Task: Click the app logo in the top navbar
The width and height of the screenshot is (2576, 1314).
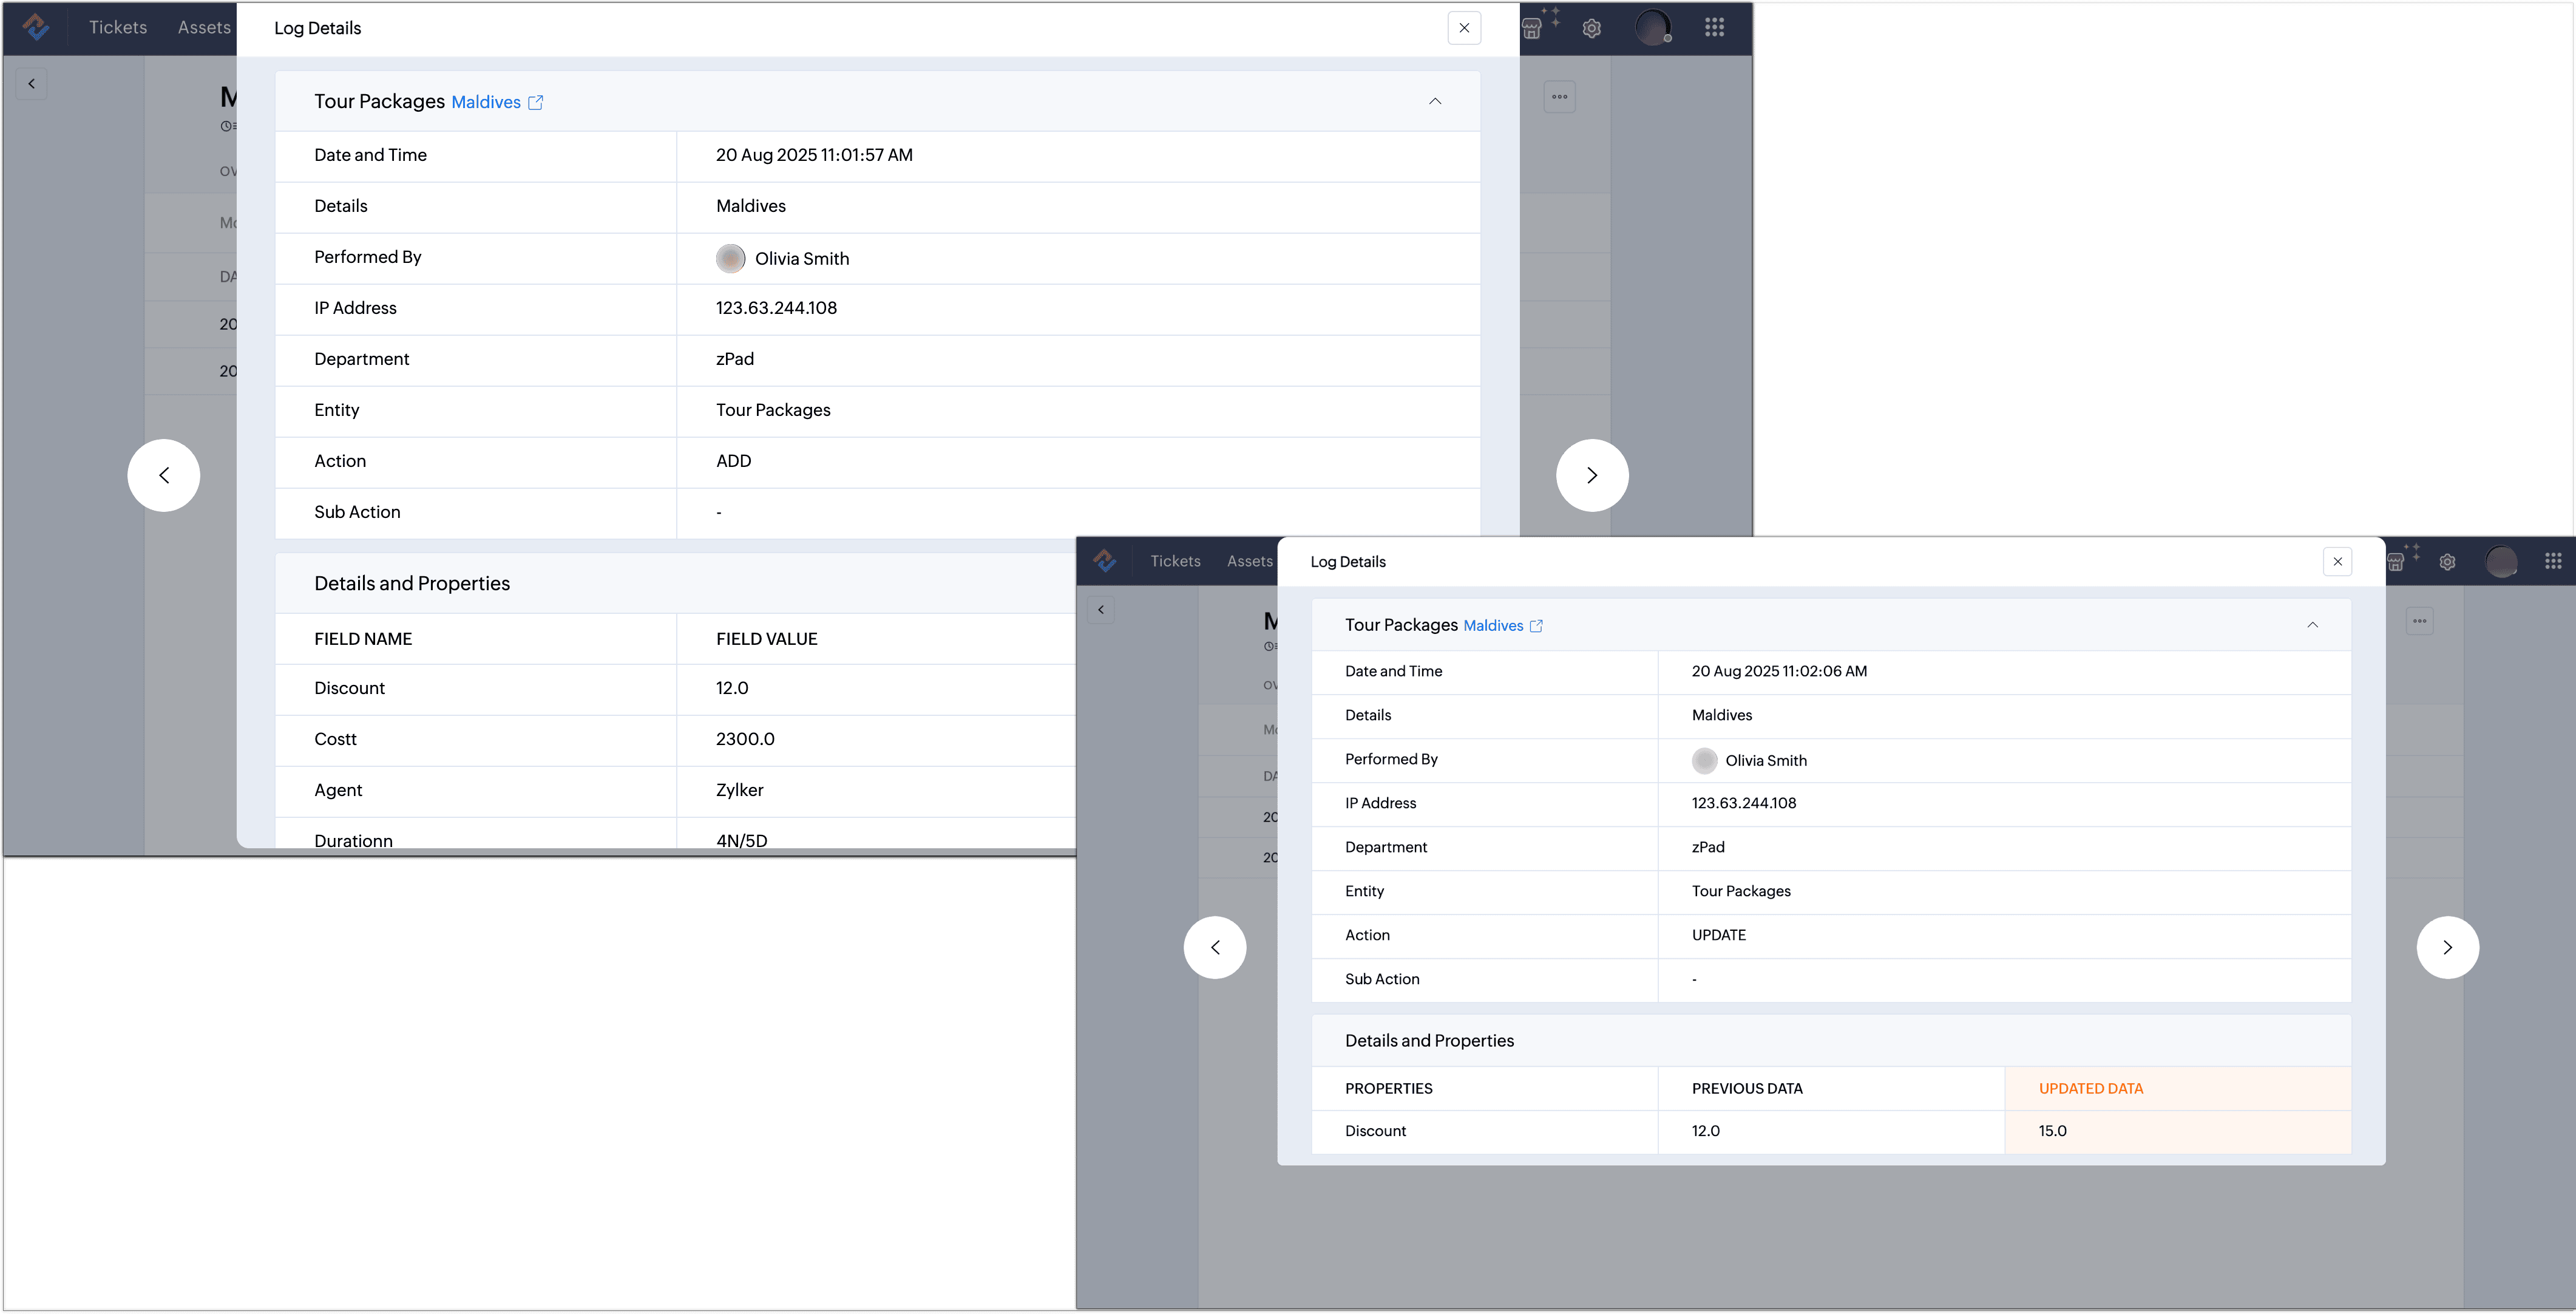Action: pos(36,27)
